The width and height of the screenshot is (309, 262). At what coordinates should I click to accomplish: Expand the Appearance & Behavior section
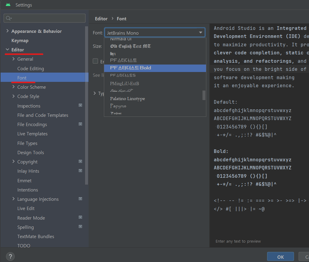click(7, 31)
